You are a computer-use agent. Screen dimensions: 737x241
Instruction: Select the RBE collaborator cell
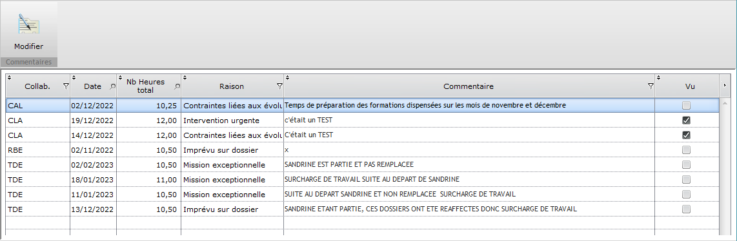[38, 150]
